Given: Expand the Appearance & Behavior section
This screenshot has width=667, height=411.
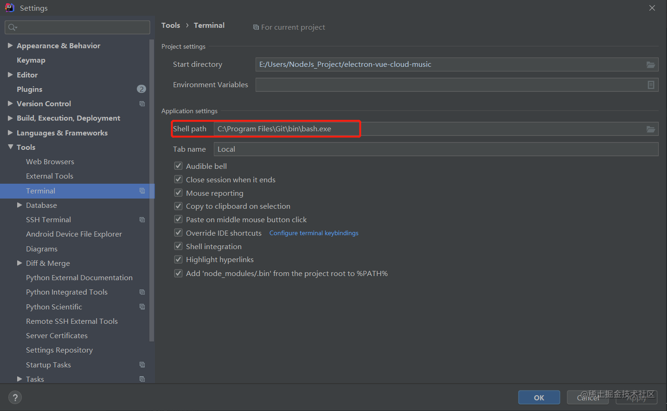Looking at the screenshot, I should (11, 45).
